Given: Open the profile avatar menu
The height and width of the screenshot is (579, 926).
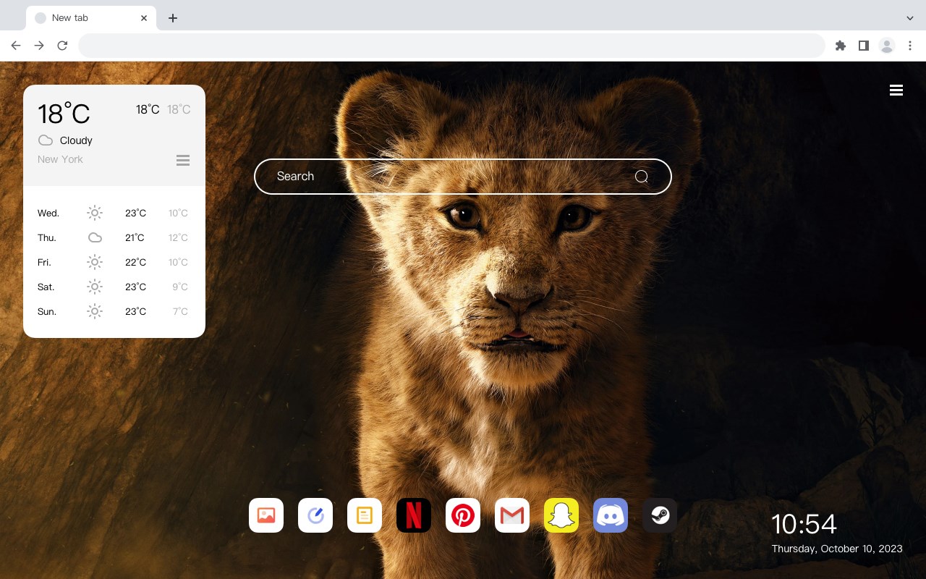Looking at the screenshot, I should tap(887, 46).
